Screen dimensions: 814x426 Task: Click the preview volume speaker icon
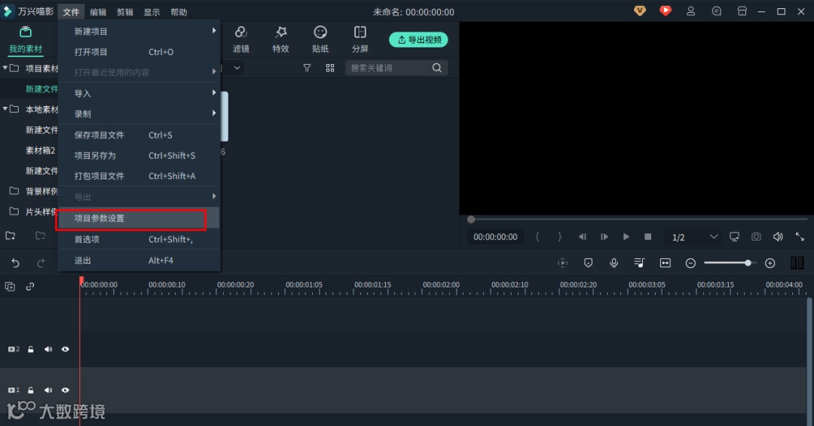[778, 237]
